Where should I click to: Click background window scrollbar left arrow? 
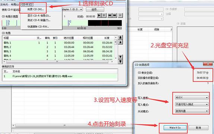point(13,125)
